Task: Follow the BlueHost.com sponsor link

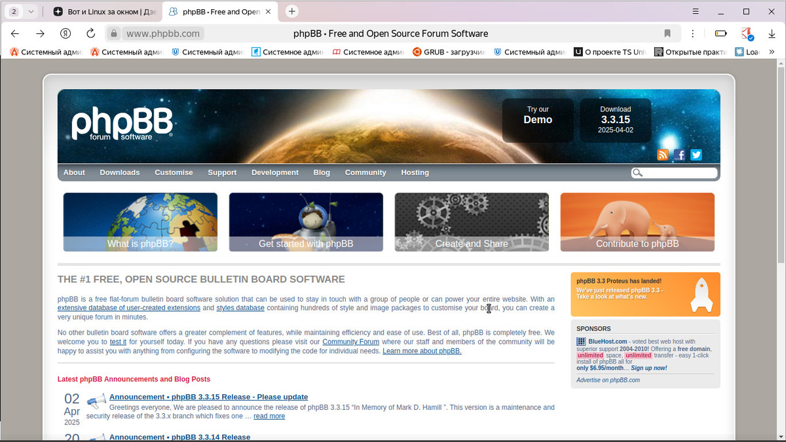Action: click(x=608, y=341)
